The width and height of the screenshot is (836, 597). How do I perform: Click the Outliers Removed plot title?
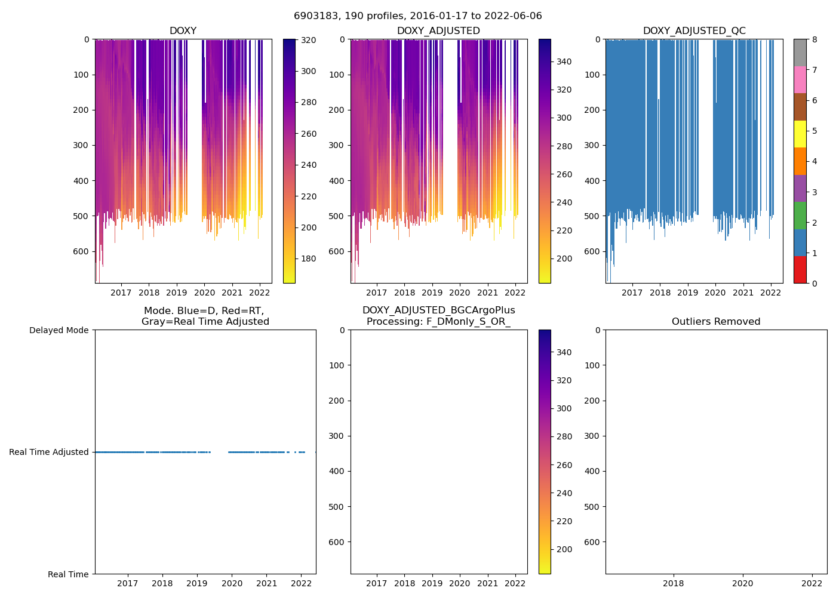(715, 322)
